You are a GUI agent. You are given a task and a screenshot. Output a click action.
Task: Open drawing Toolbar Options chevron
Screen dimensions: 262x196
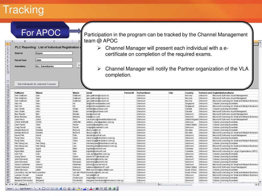pos(118,189)
